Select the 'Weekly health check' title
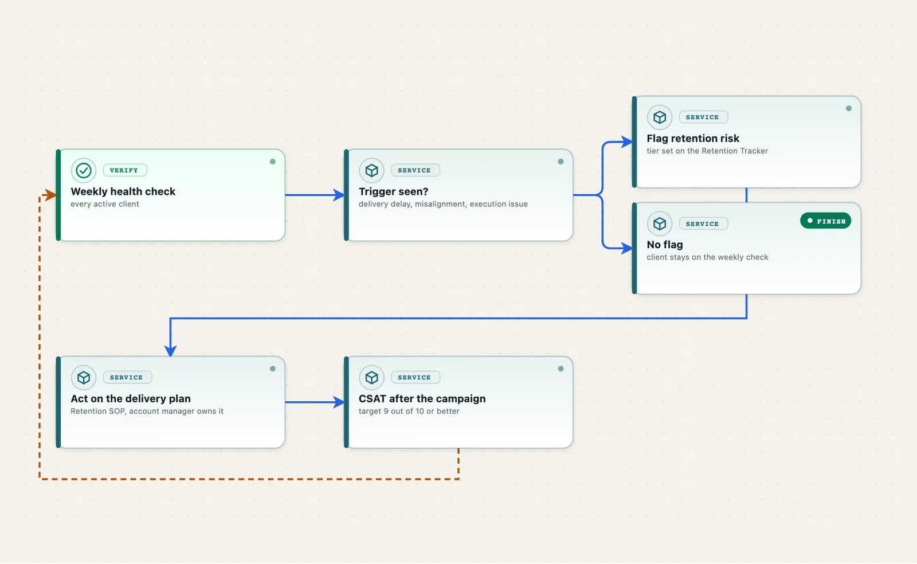Image resolution: width=917 pixels, height=564 pixels. pos(123,191)
